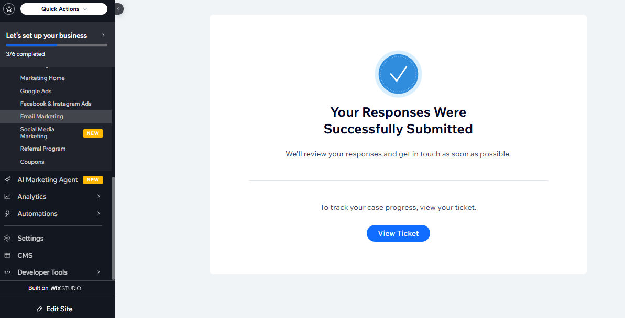
Task: Expand the Automations submenu chevron
Action: click(x=98, y=213)
